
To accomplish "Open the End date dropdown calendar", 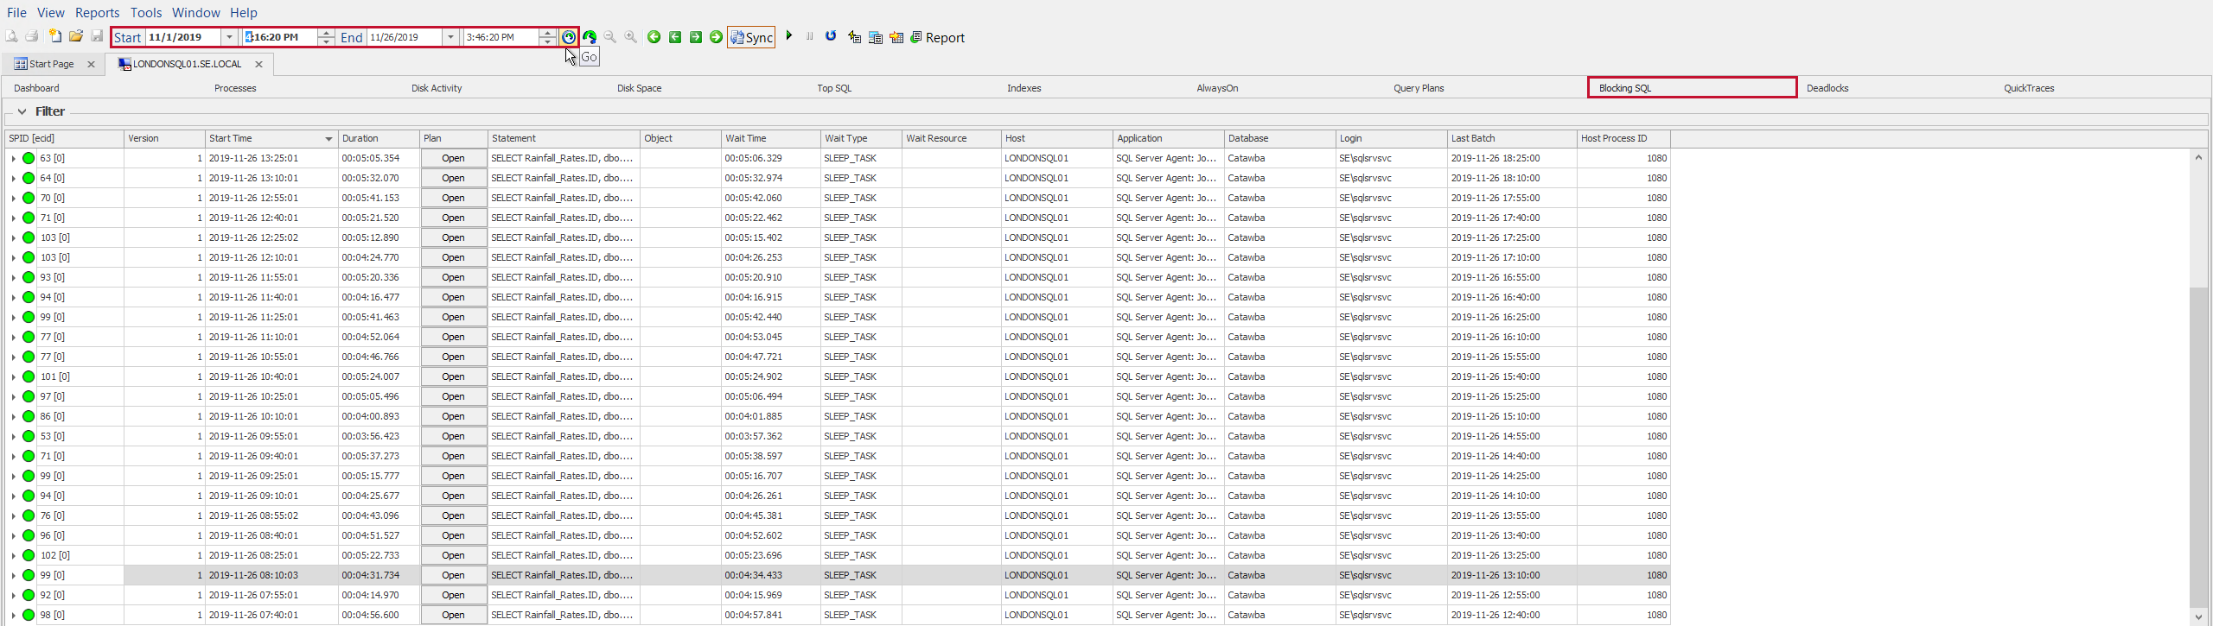I will pos(450,37).
